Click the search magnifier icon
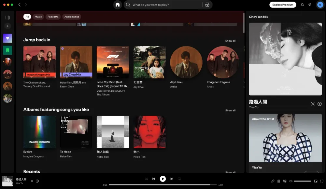Screen dimensions: 326x189 [128, 5]
